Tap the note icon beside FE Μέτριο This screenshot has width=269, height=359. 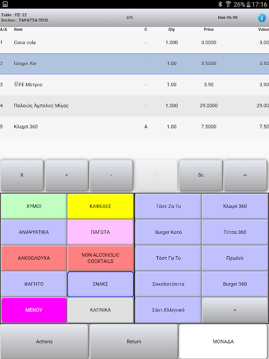tap(16, 84)
